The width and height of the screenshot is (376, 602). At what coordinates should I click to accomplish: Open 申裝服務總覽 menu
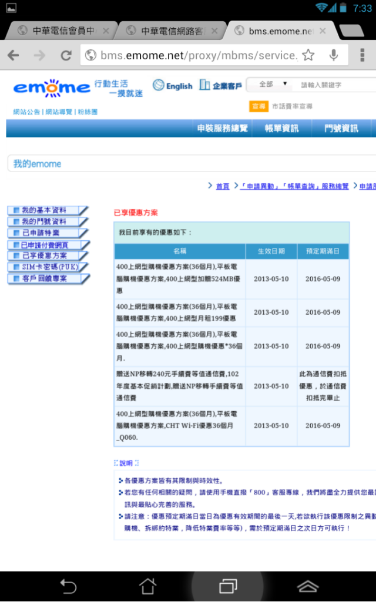click(x=223, y=128)
